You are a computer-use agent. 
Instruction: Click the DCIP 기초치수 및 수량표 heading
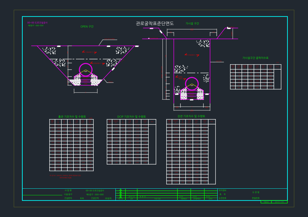coord(131,117)
